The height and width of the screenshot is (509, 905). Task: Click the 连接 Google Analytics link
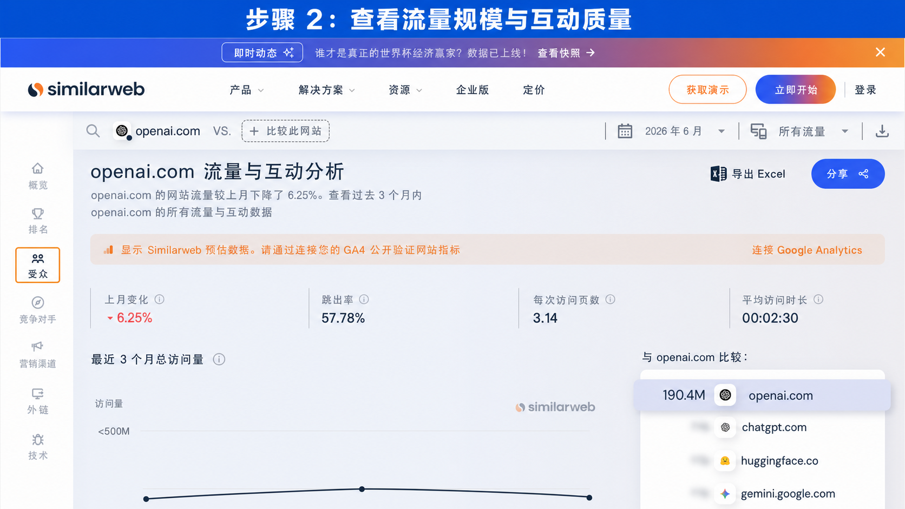point(806,250)
